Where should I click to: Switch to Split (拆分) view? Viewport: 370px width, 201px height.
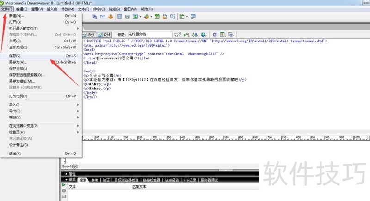[x=89, y=35]
